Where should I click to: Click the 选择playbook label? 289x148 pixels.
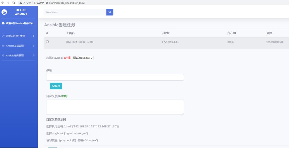click(55, 58)
